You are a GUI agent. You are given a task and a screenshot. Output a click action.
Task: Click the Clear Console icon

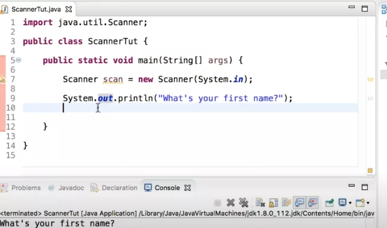pyautogui.click(x=261, y=203)
